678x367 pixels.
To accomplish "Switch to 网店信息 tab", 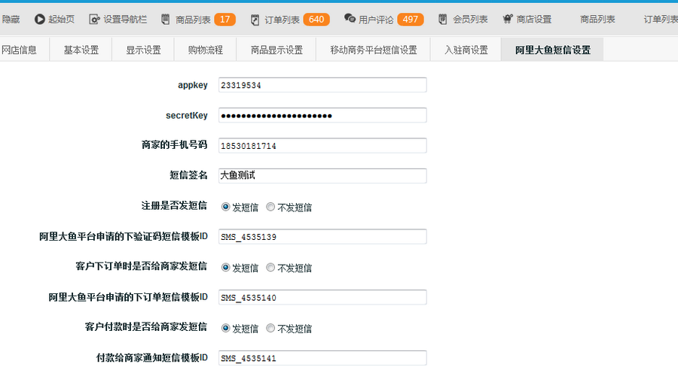I will [20, 50].
